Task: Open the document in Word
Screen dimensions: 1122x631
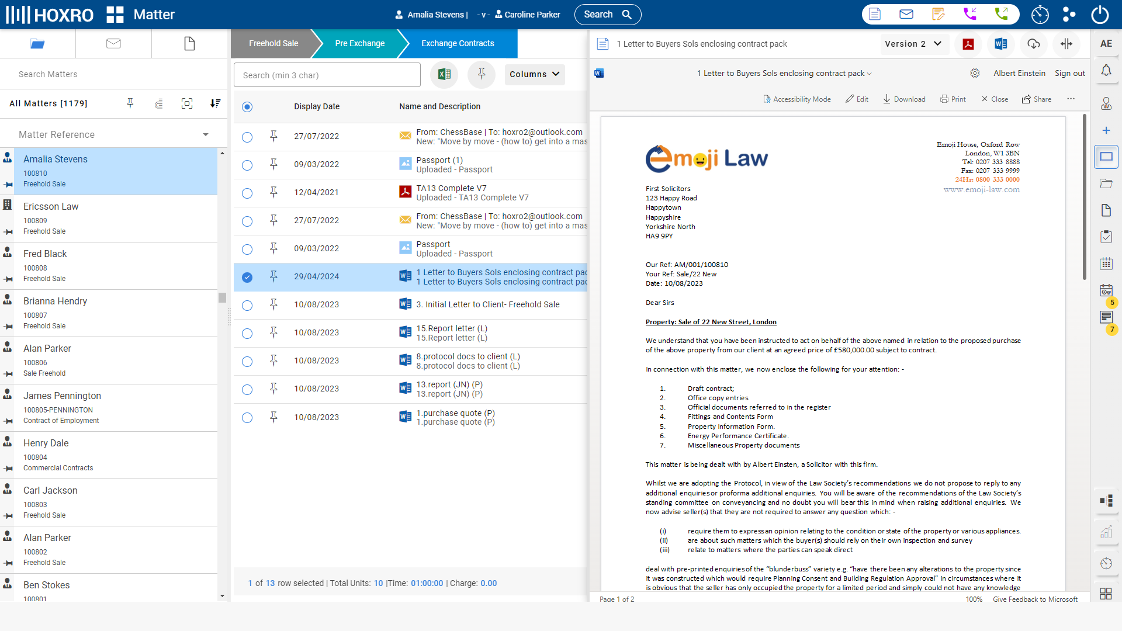Action: point(1000,44)
